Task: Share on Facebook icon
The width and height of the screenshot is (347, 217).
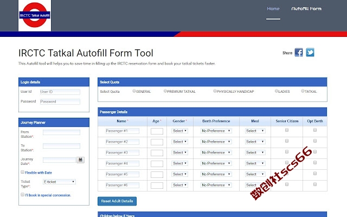Action: pyautogui.click(x=299, y=53)
